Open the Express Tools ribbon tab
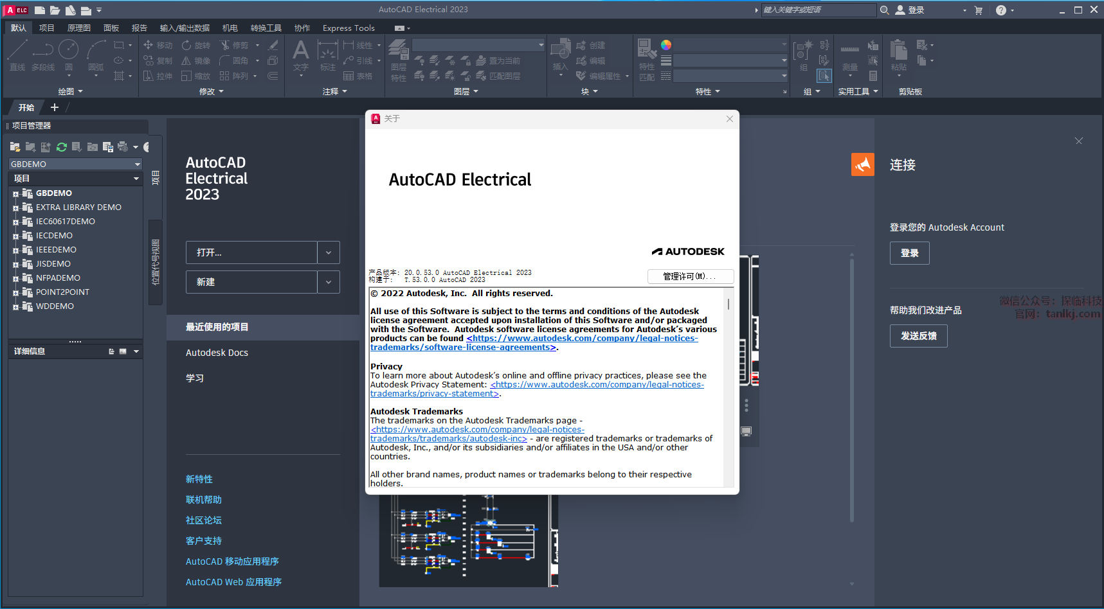 pos(348,28)
